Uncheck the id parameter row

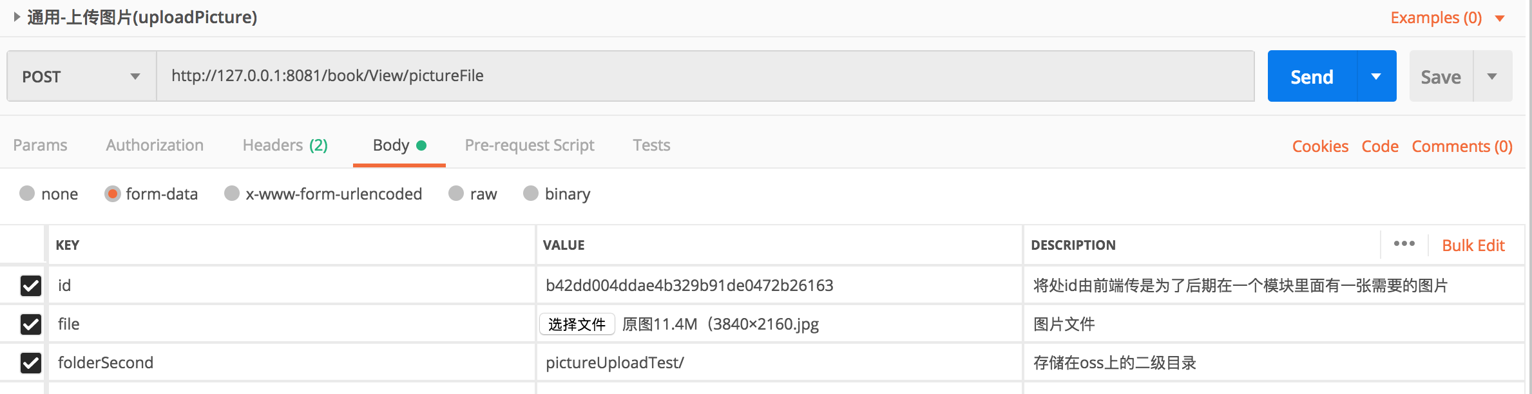(x=30, y=285)
